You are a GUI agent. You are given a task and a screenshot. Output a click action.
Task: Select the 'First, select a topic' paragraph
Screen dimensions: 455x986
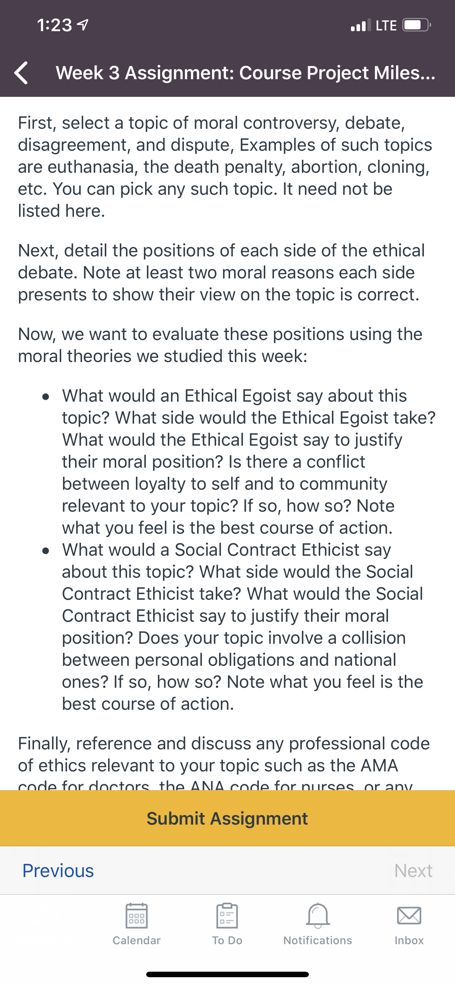226,167
